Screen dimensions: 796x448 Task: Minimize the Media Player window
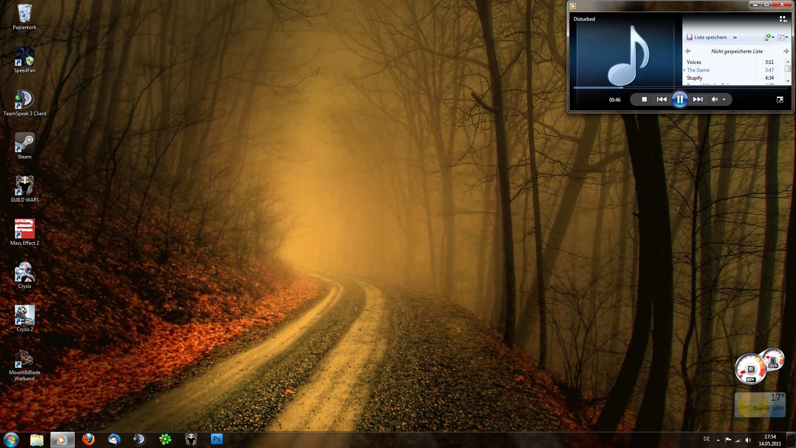tap(755, 5)
